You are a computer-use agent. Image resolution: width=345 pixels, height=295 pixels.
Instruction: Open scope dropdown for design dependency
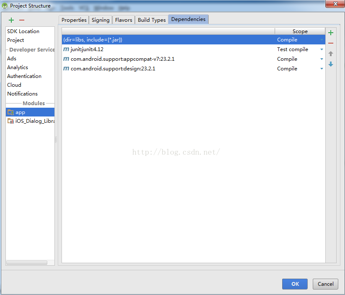[x=322, y=69]
